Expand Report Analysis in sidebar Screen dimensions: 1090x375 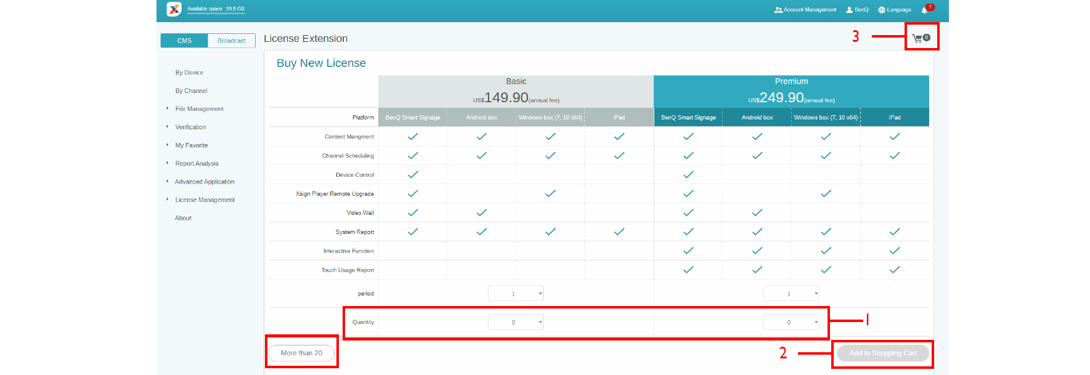coord(197,164)
